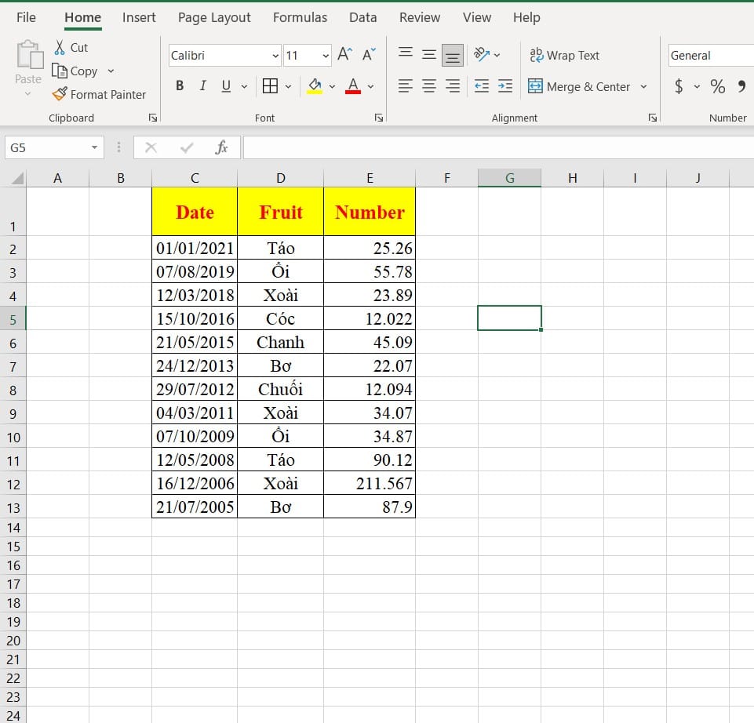Click the Cut scissors icon
754x723 pixels.
tap(60, 47)
